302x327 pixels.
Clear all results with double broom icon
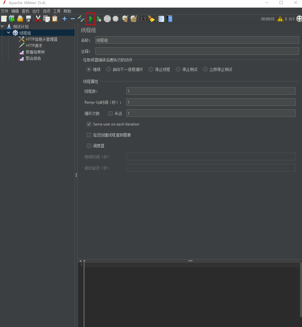[133, 19]
